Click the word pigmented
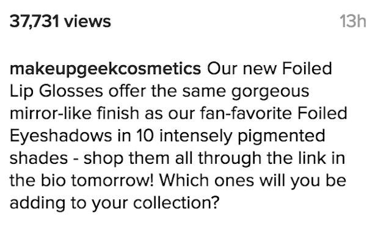 [281, 136]
